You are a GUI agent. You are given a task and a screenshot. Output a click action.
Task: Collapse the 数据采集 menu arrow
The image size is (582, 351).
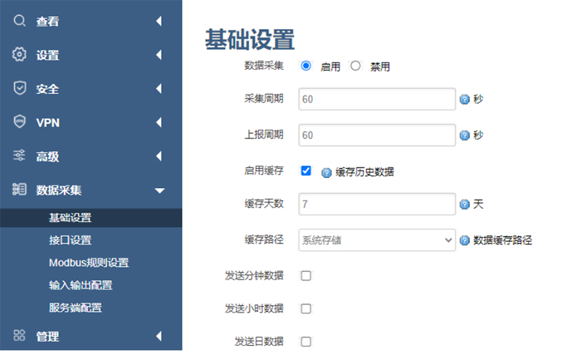[159, 191]
